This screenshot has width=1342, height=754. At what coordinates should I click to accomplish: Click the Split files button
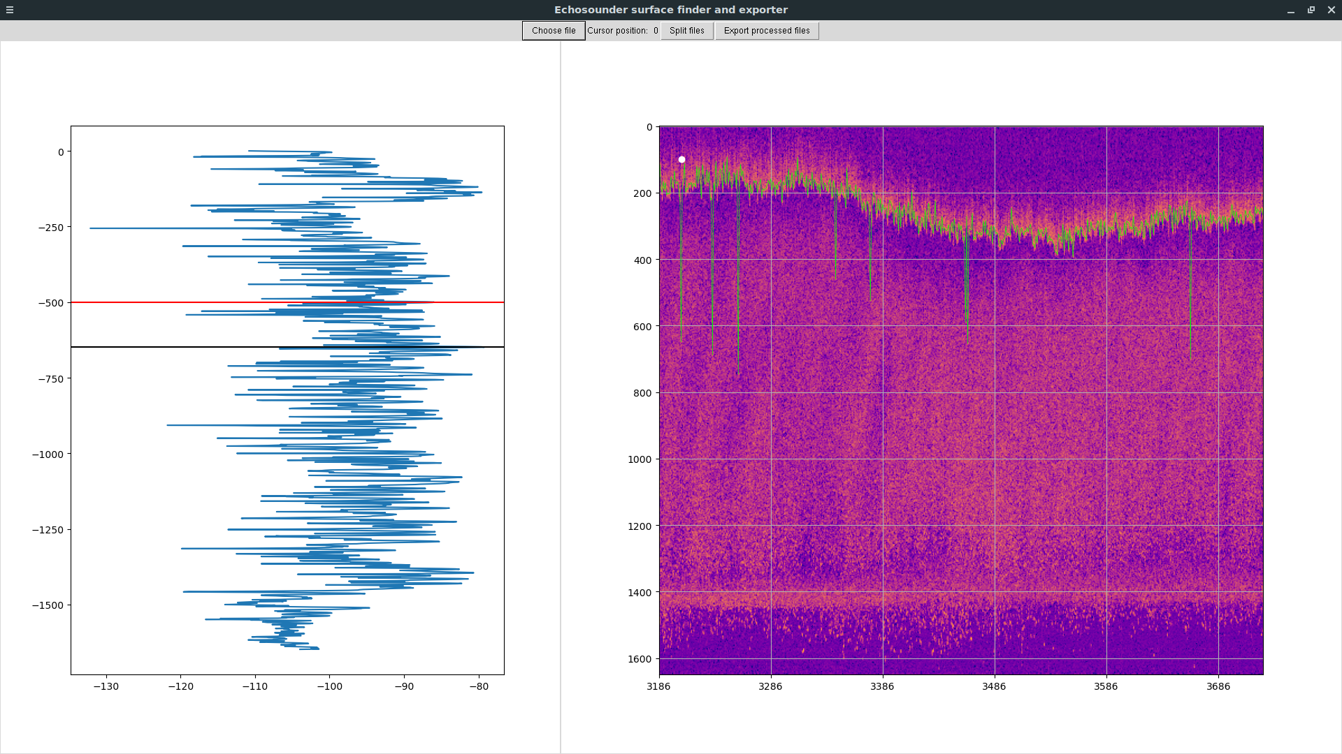(x=686, y=31)
